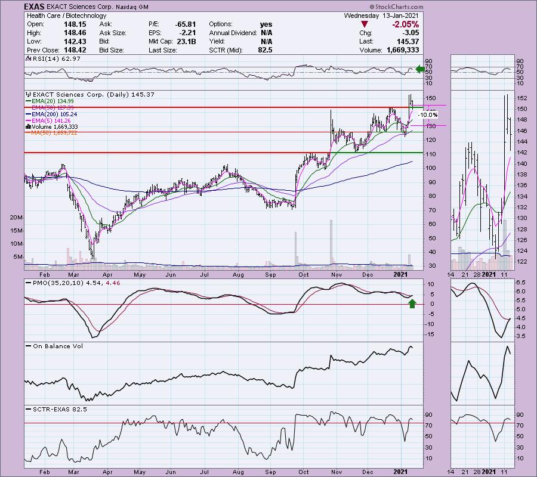Click the Options value yes
The width and height of the screenshot is (537, 477).
[266, 24]
